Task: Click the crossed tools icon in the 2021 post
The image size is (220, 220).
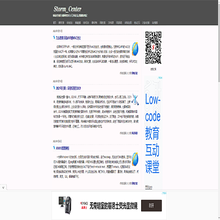Action: point(135,100)
